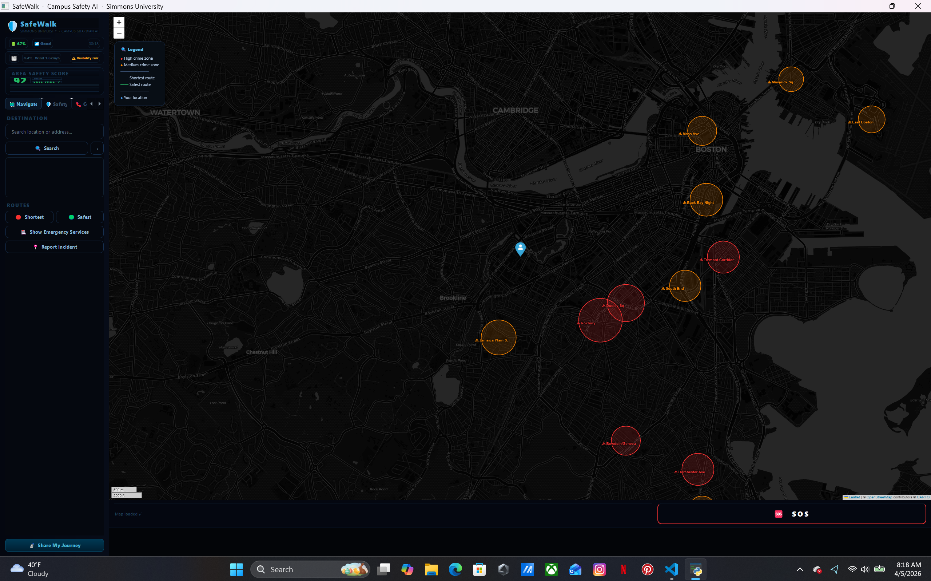The height and width of the screenshot is (581, 931).
Task: Click the destination search address field
Action: point(55,132)
